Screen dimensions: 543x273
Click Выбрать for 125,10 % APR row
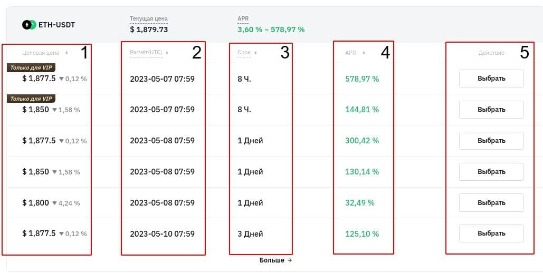[491, 233]
